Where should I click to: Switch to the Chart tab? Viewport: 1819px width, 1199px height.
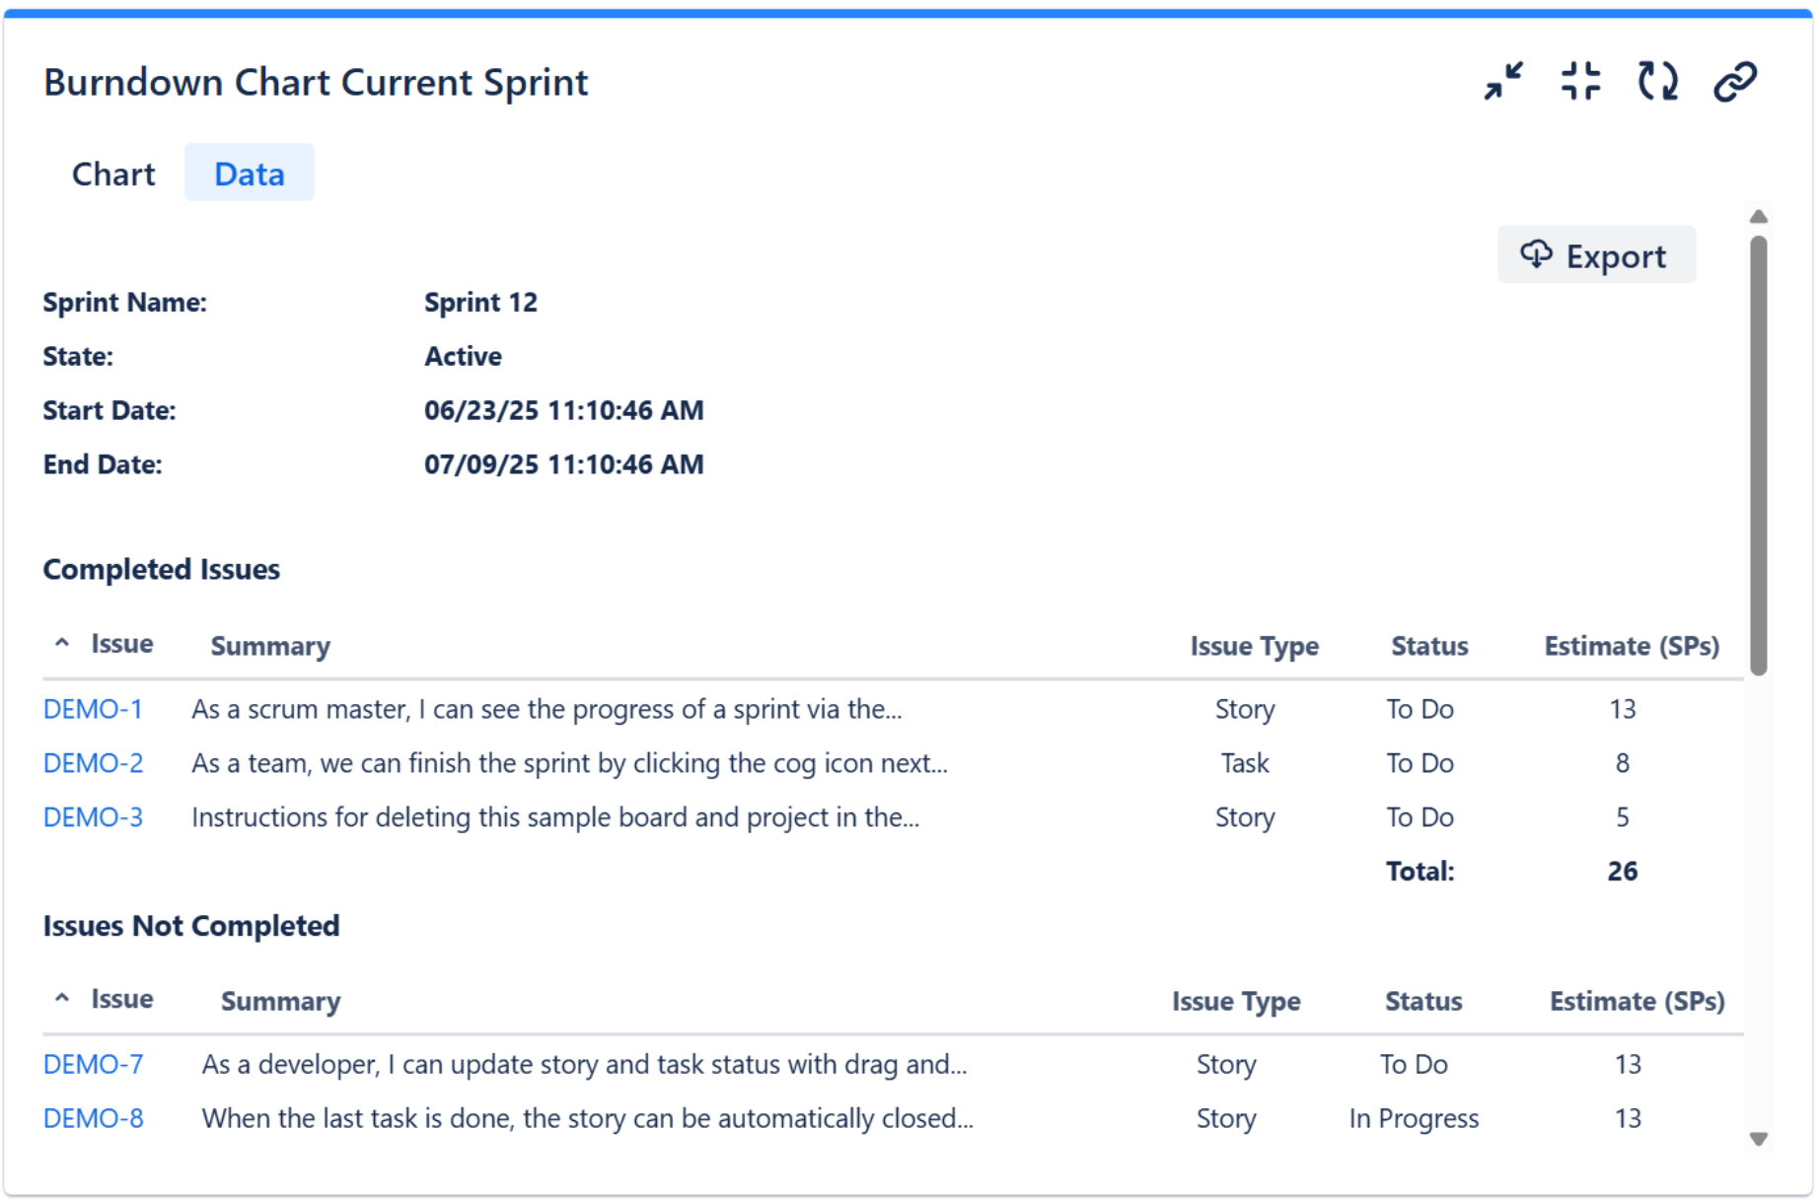(113, 174)
